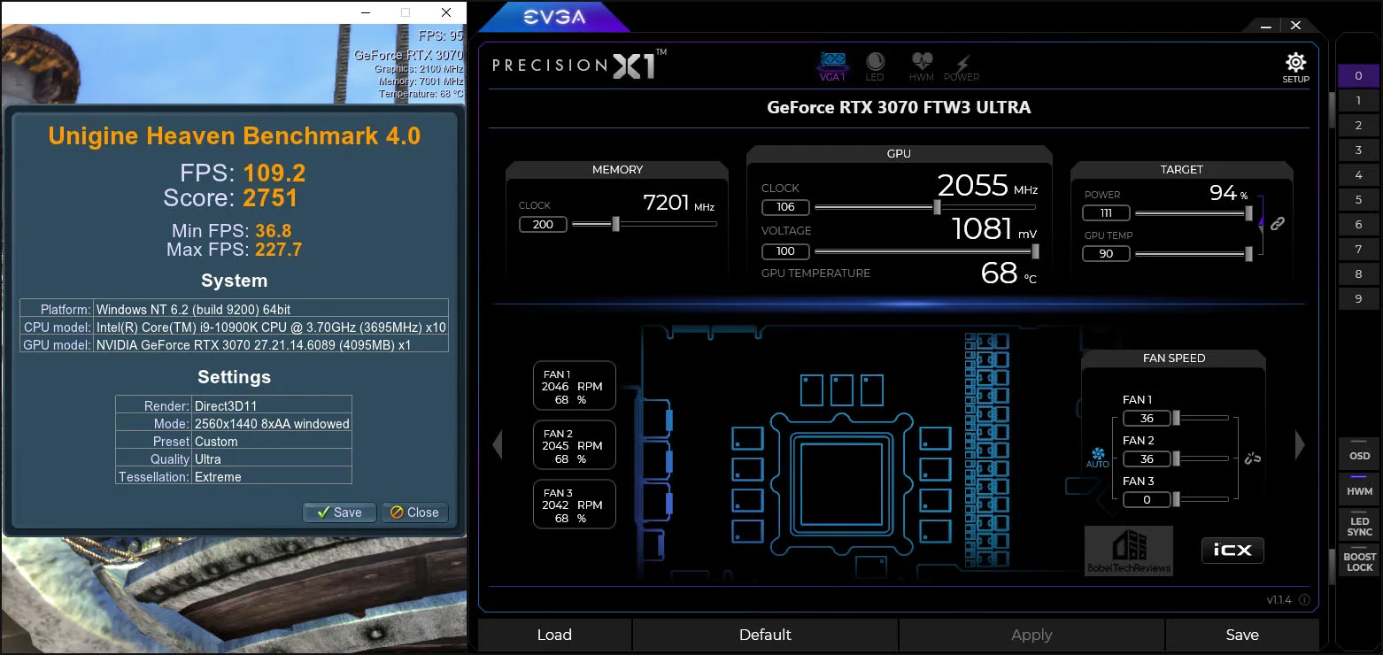This screenshot has height=655, width=1383.
Task: Click the GPU temp target field 90
Action: [1107, 254]
